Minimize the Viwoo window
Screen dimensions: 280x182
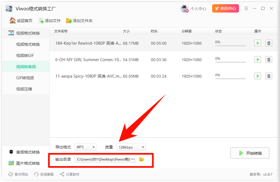point(255,8)
